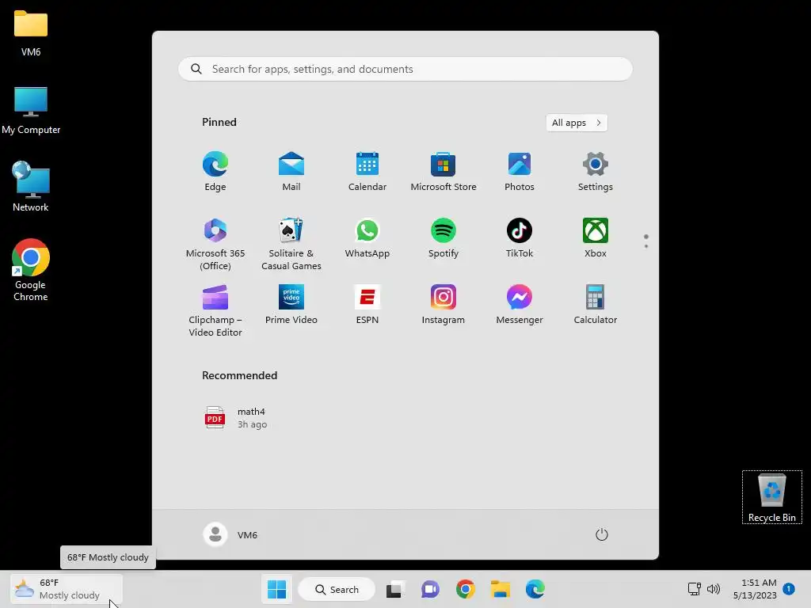Launch Prime Video
Viewport: 811px width, 608px height.
pos(291,305)
